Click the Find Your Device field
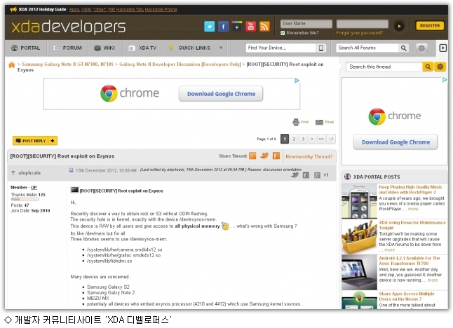Screen dimensions: 453x328 click(281, 48)
